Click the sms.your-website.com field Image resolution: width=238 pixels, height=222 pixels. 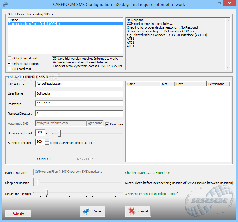pyautogui.click(x=61, y=123)
